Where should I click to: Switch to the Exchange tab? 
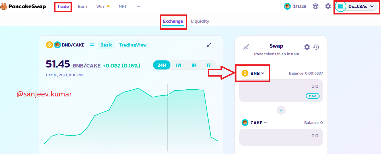pyautogui.click(x=173, y=21)
